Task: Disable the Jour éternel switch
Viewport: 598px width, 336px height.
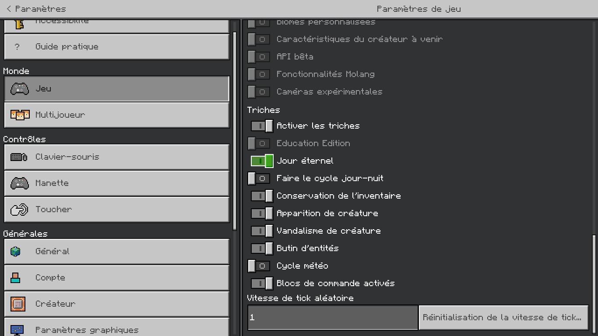Action: click(x=262, y=161)
